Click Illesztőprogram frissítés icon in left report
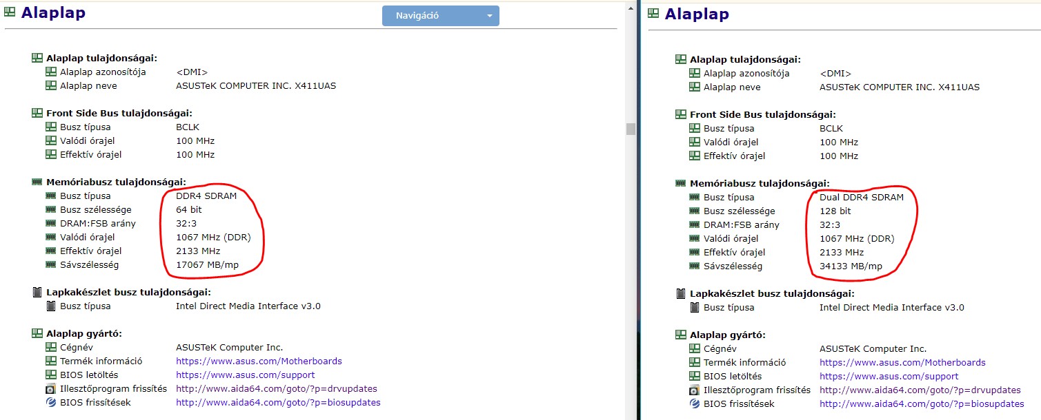 pos(51,388)
